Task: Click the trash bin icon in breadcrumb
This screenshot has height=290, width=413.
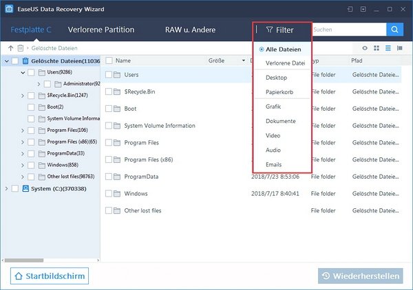Action: click(x=20, y=48)
